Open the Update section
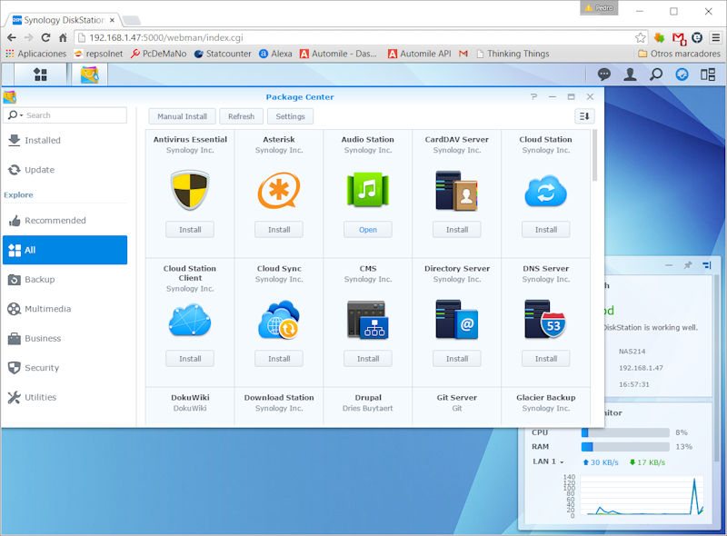Image resolution: width=727 pixels, height=536 pixels. pyautogui.click(x=65, y=170)
